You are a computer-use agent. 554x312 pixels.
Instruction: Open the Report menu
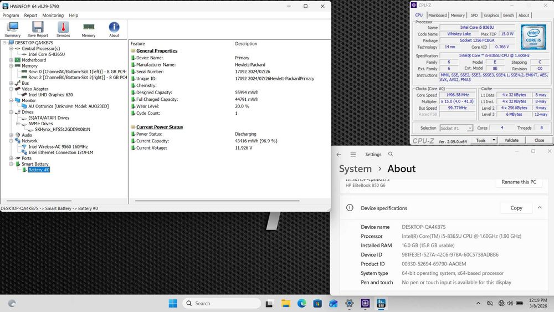click(x=30, y=16)
